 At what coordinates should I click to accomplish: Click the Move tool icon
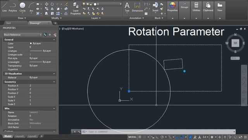click(x=46, y=4)
